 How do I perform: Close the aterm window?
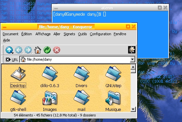[x=165, y=8]
